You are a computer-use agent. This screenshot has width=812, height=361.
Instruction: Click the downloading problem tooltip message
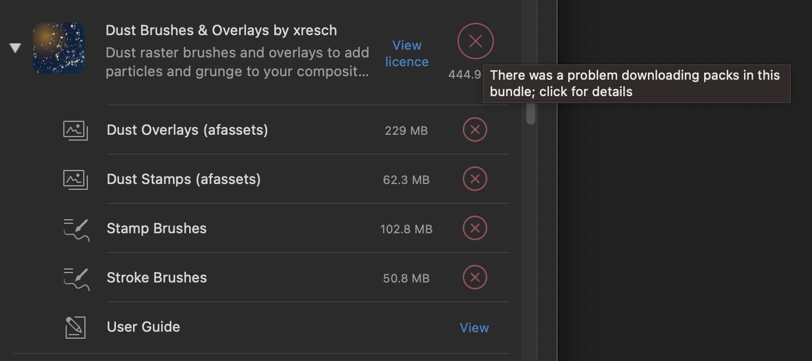click(636, 83)
